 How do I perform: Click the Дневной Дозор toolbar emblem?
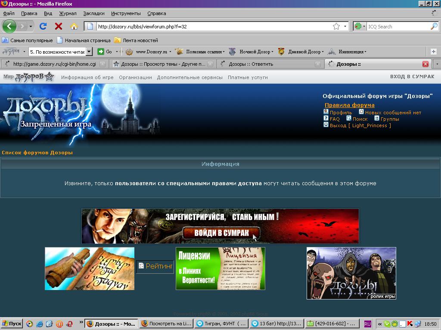[x=281, y=52]
